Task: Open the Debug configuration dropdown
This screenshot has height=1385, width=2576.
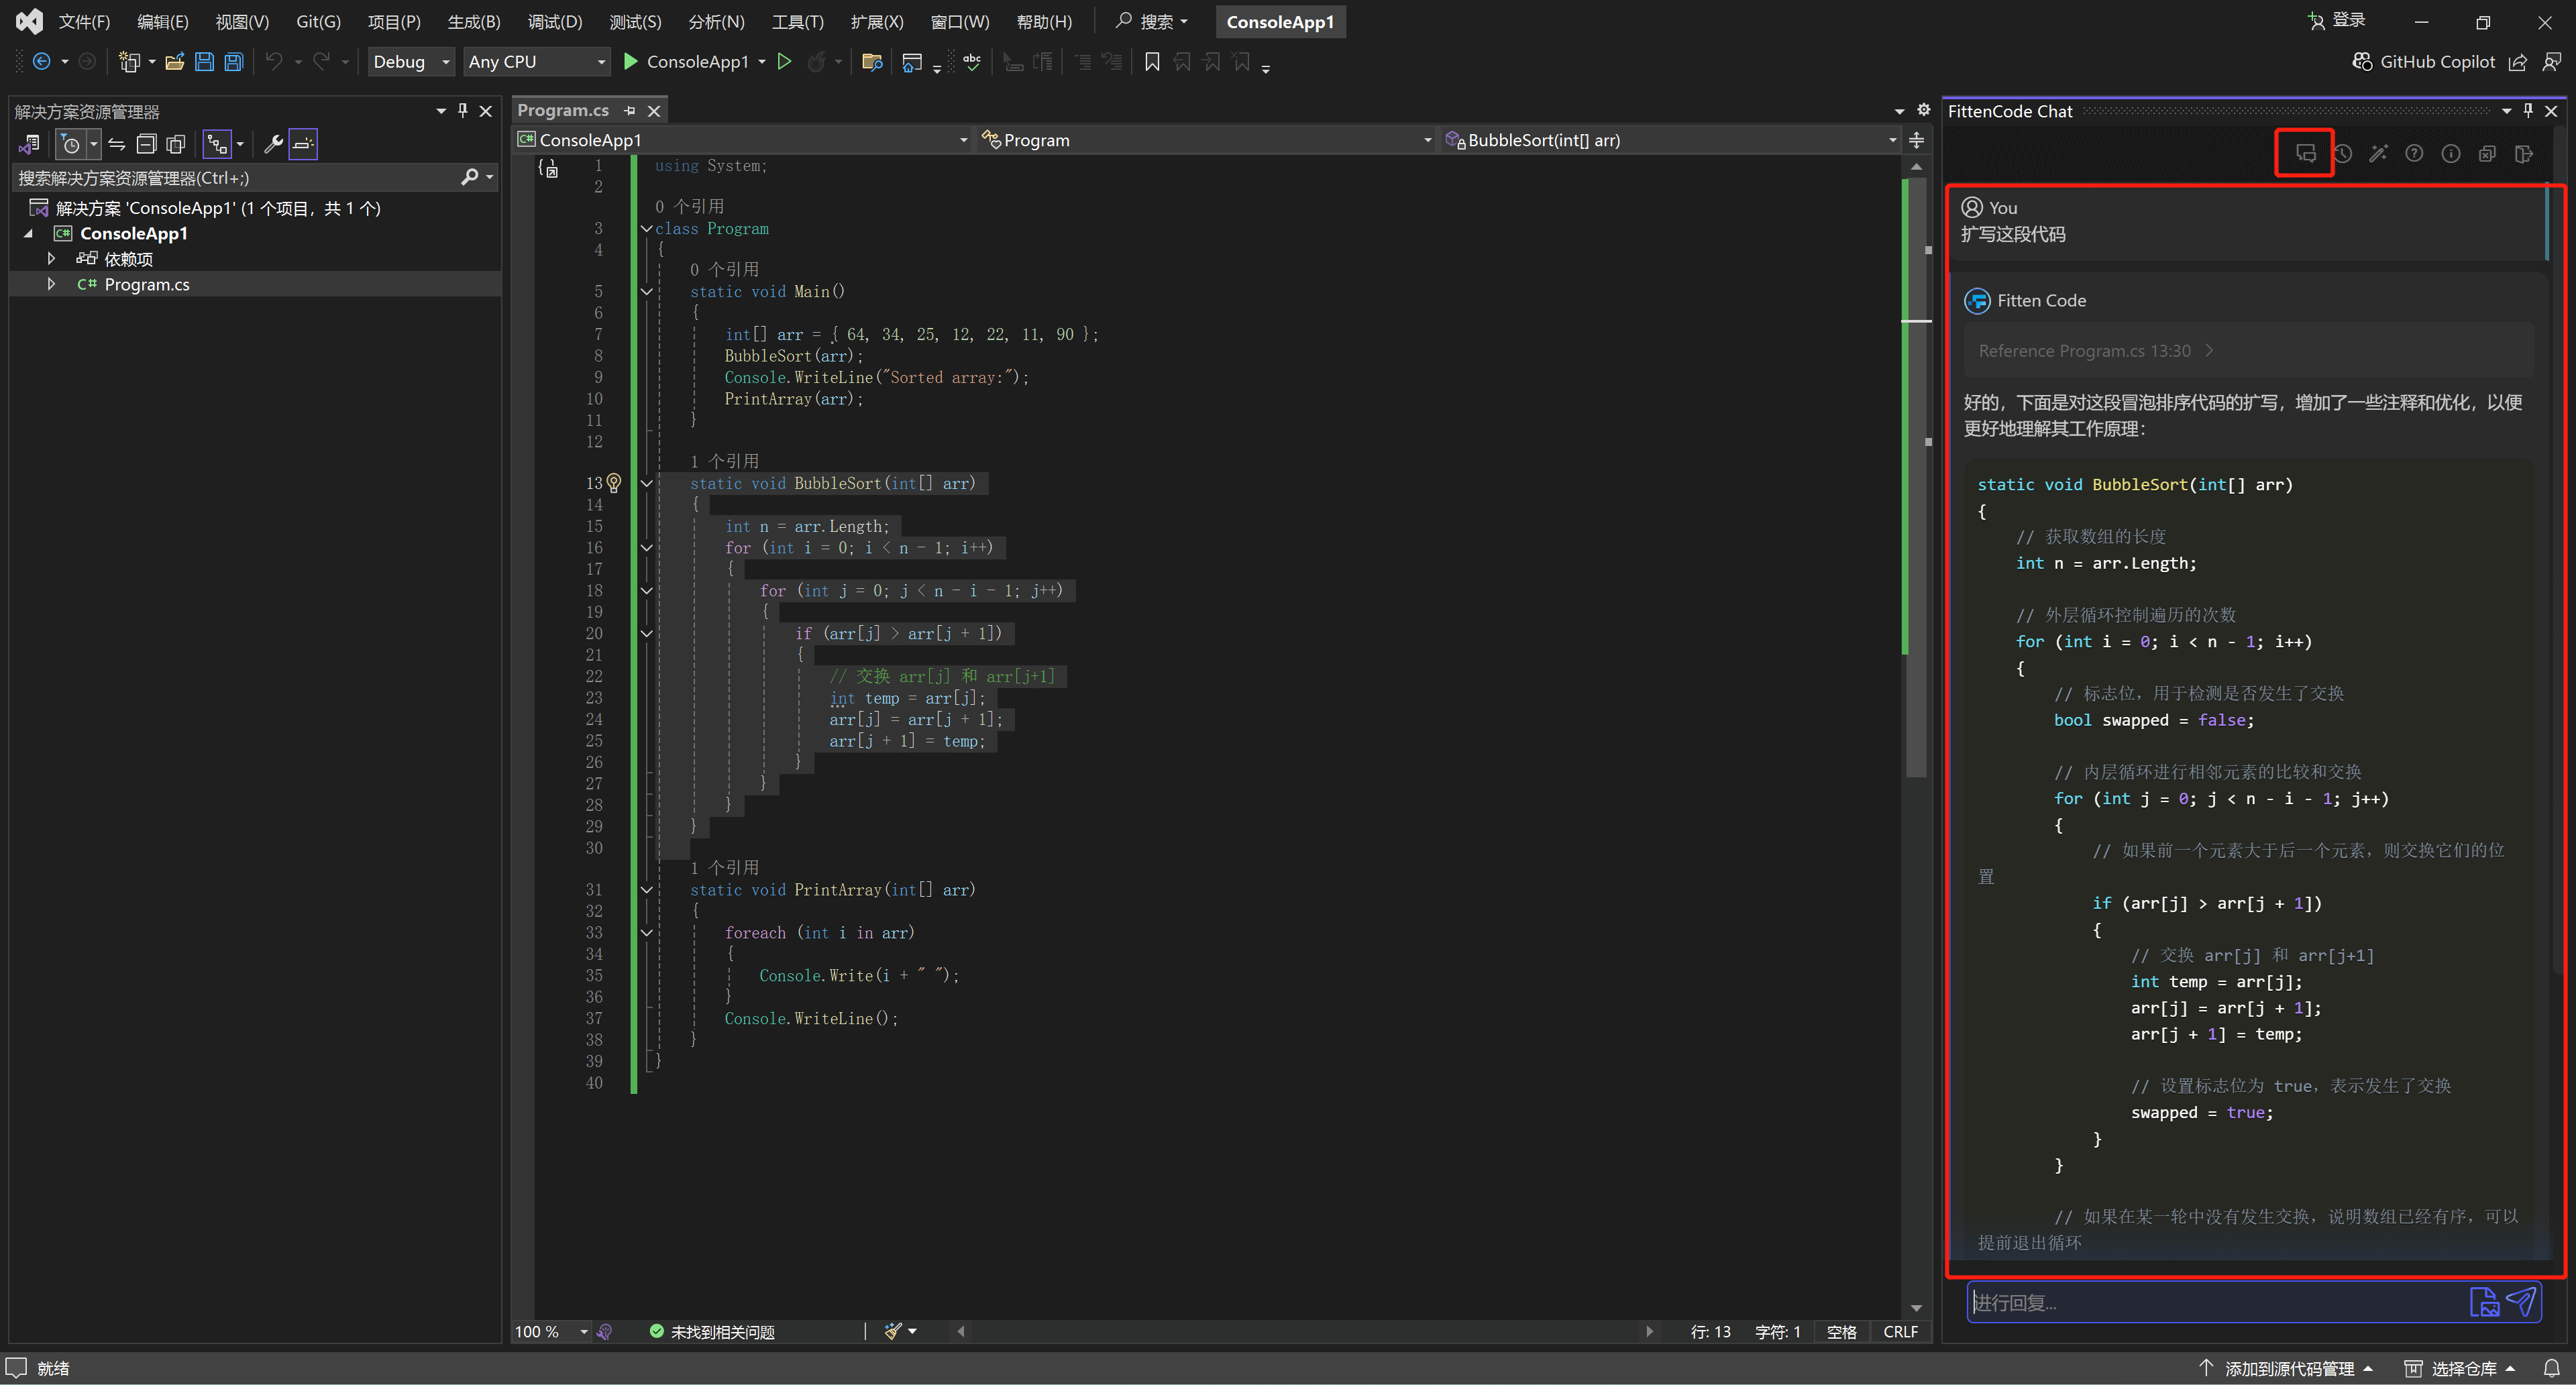Action: [x=410, y=62]
